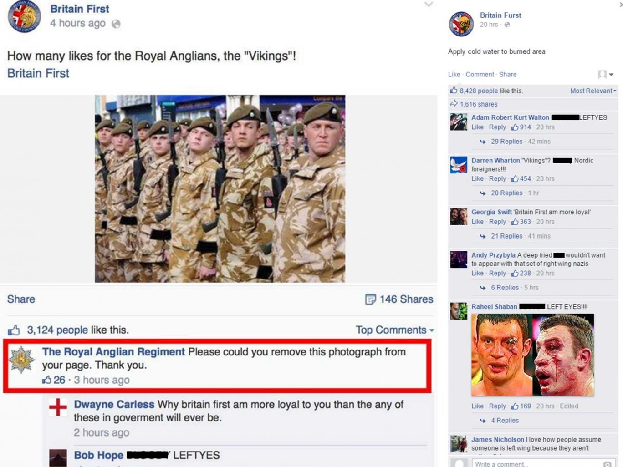
Task: Click Dwayne Carless's red cross avatar
Action: click(x=58, y=407)
